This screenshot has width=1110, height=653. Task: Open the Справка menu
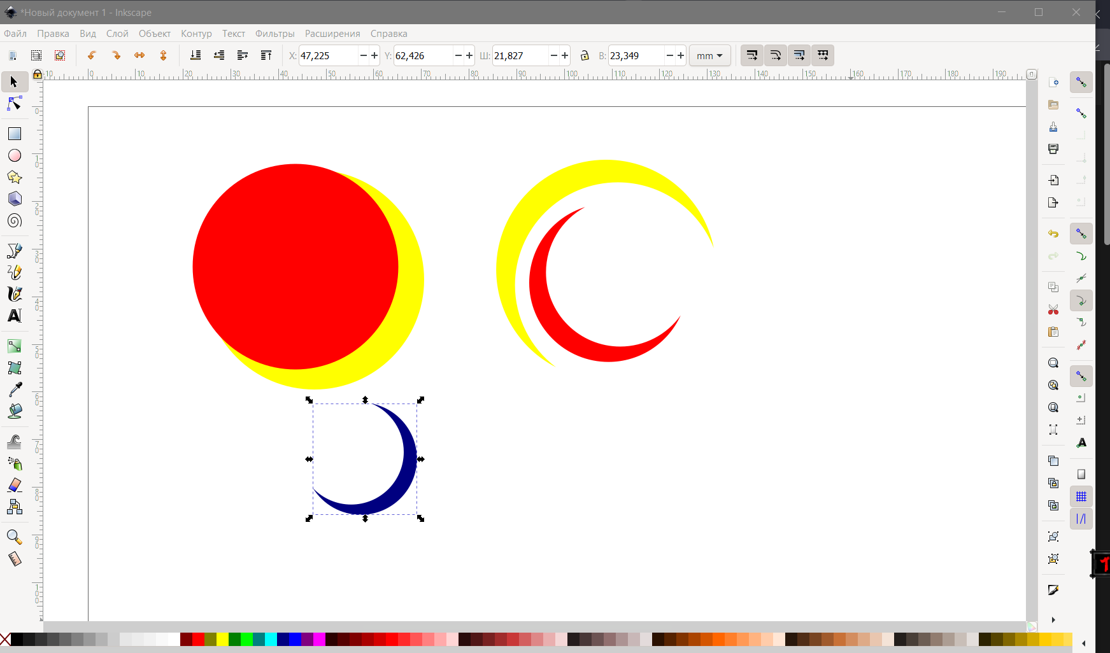(388, 34)
